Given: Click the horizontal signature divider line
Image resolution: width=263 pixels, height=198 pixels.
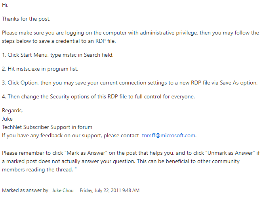Looking at the screenshot, I should (x=54, y=145).
